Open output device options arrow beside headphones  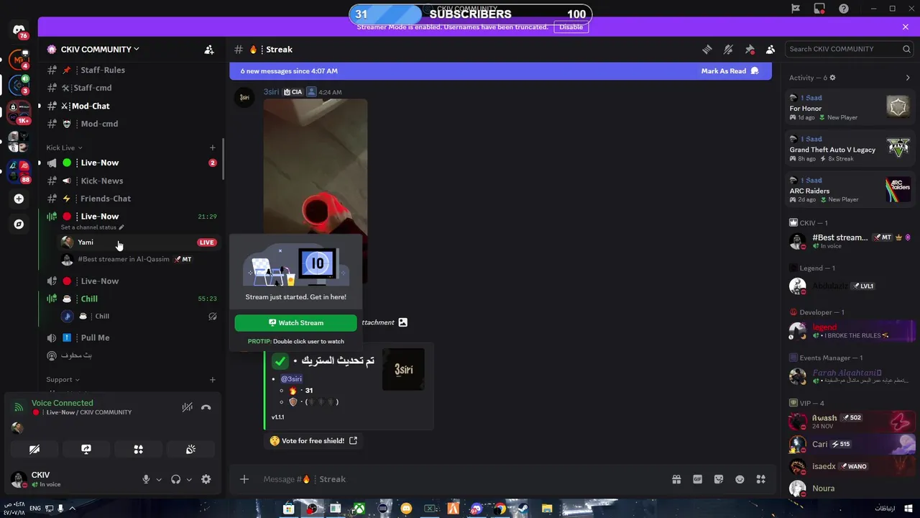point(189,479)
